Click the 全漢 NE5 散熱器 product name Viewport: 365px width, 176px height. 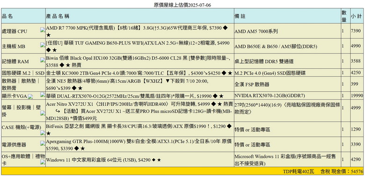(127, 84)
